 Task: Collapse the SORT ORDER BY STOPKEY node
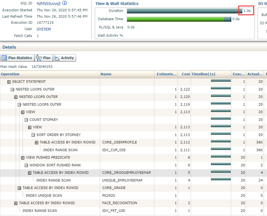tap(33, 135)
